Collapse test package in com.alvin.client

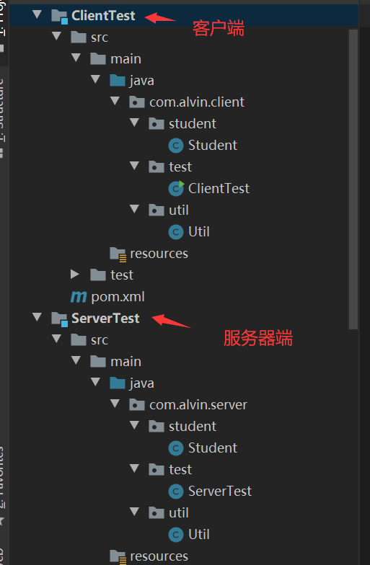point(134,166)
